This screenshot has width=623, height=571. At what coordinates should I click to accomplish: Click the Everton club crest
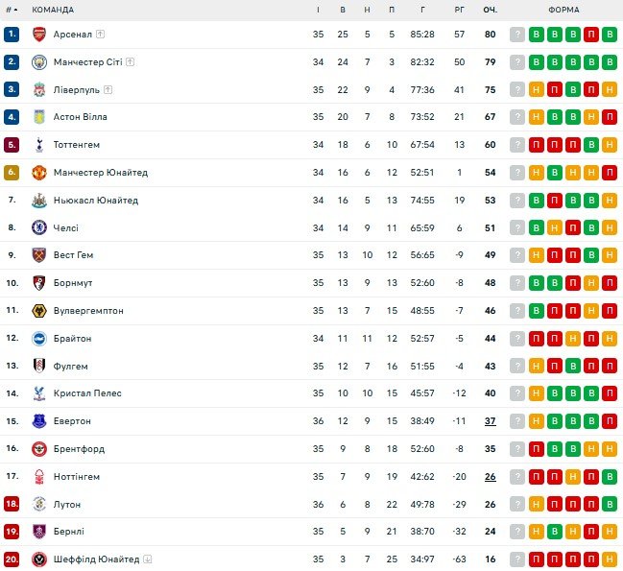[39, 421]
